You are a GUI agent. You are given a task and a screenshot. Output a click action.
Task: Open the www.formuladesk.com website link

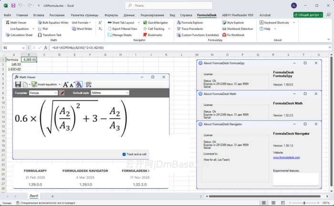point(286,157)
